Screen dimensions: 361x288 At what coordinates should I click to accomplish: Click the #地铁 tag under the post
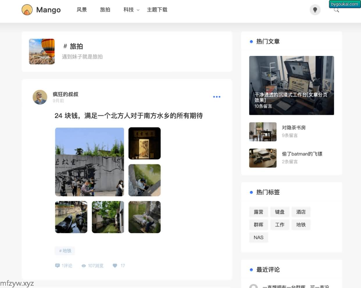65,251
